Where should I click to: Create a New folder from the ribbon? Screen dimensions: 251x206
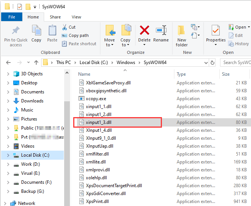[x=182, y=31]
